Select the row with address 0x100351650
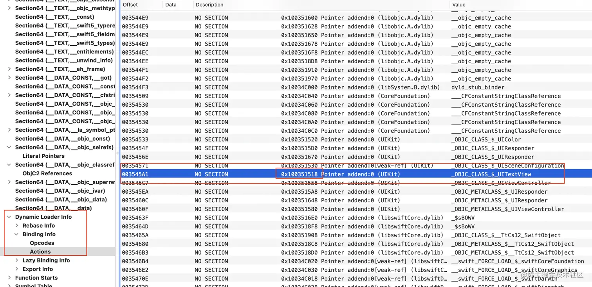 tap(356, 35)
